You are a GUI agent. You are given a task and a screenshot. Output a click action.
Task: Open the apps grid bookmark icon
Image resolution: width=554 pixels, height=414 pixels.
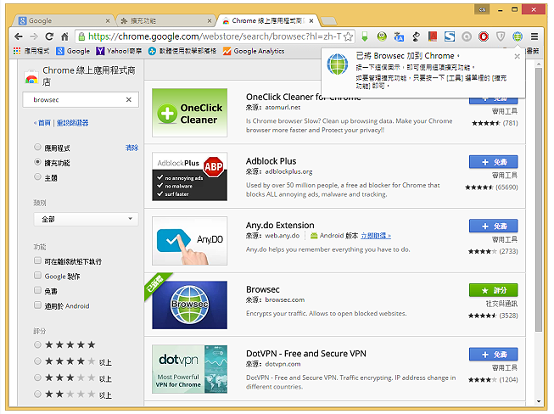tap(17, 51)
